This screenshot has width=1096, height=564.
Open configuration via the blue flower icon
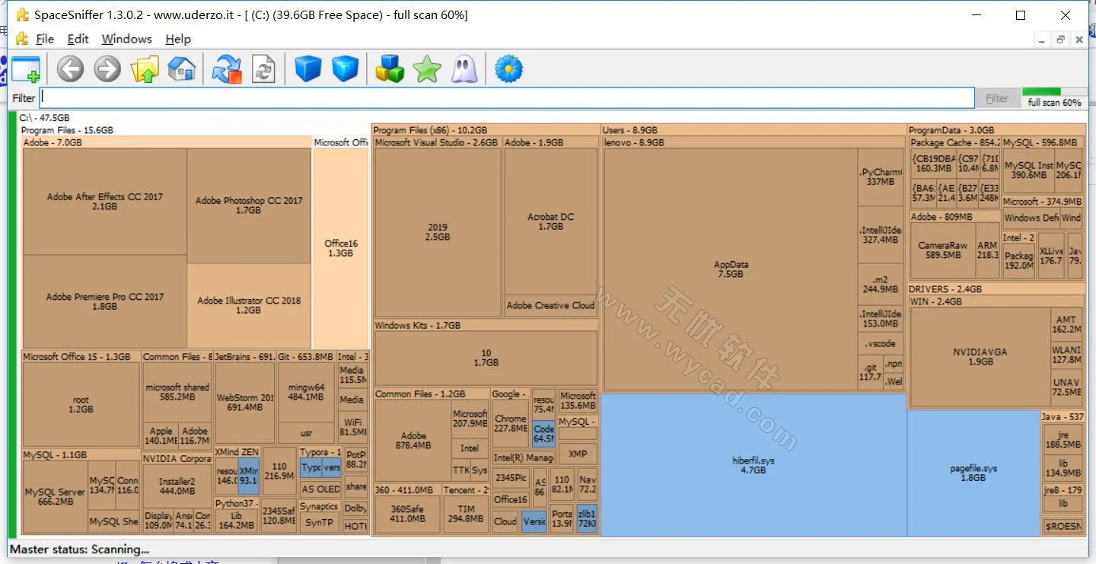click(508, 69)
